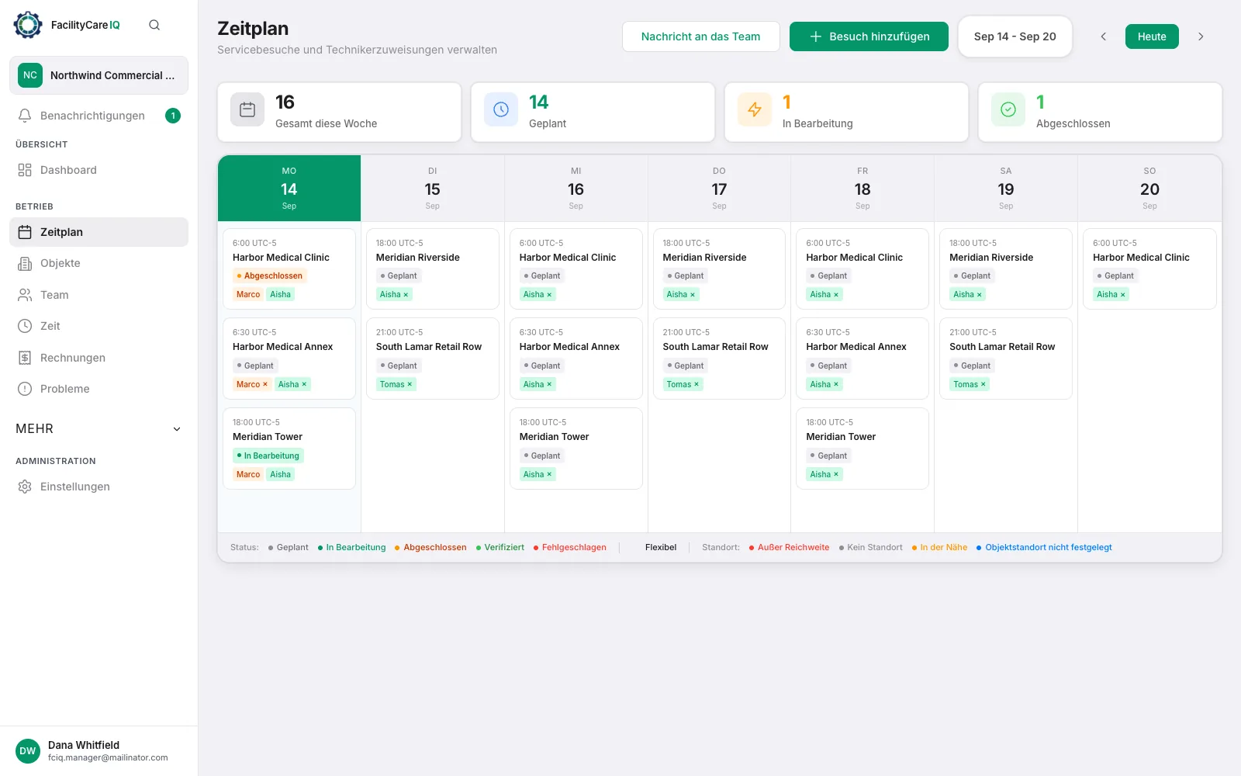Click the Probleme alert icon
This screenshot has width=1241, height=776.
25,389
